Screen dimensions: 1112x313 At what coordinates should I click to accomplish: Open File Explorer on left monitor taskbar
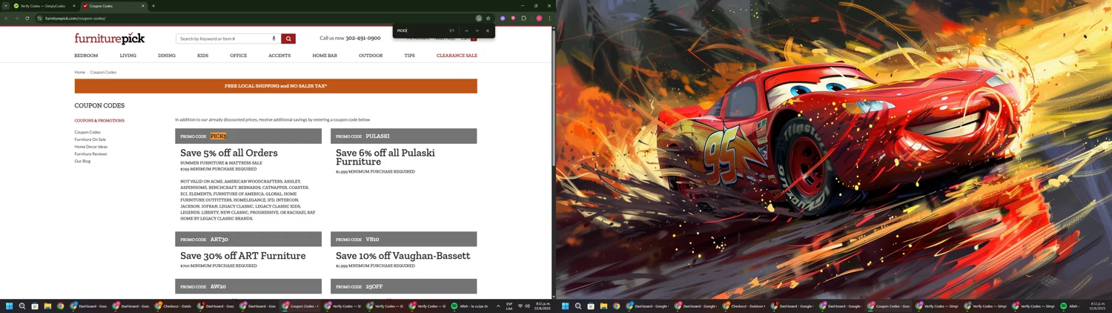click(x=47, y=306)
